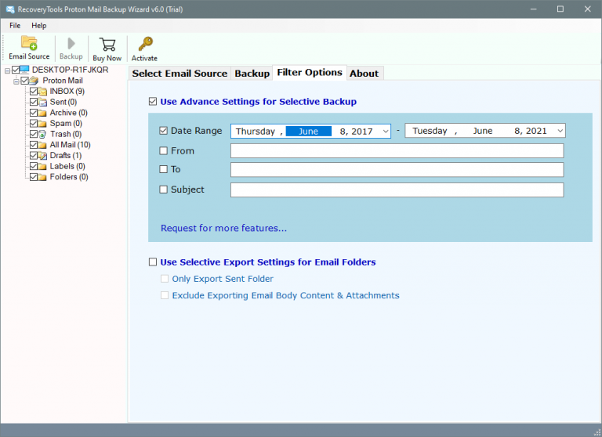Open the end date calendar dropdown arrow
The height and width of the screenshot is (437, 602).
tap(560, 131)
